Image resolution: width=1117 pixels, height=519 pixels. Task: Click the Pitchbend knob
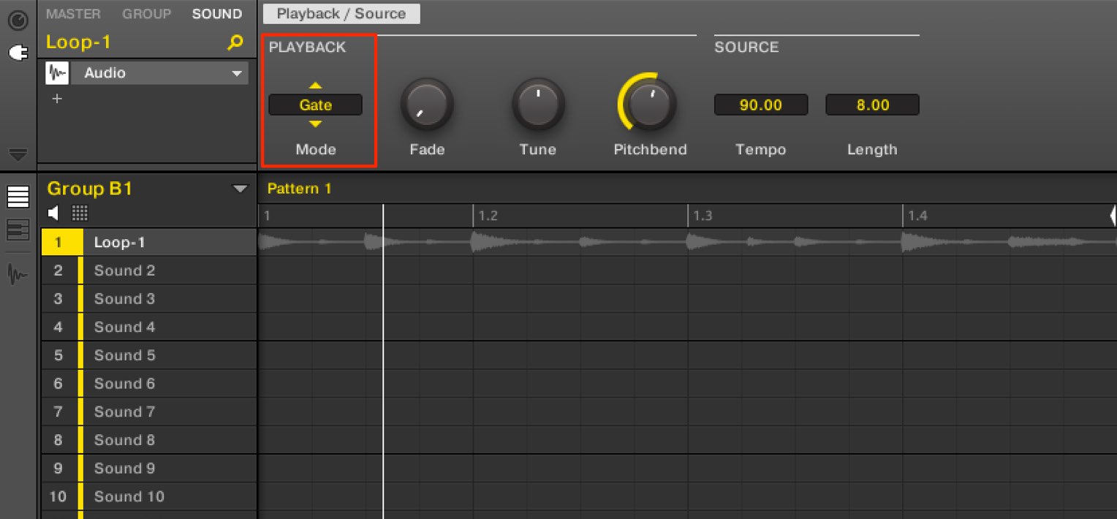(x=649, y=105)
